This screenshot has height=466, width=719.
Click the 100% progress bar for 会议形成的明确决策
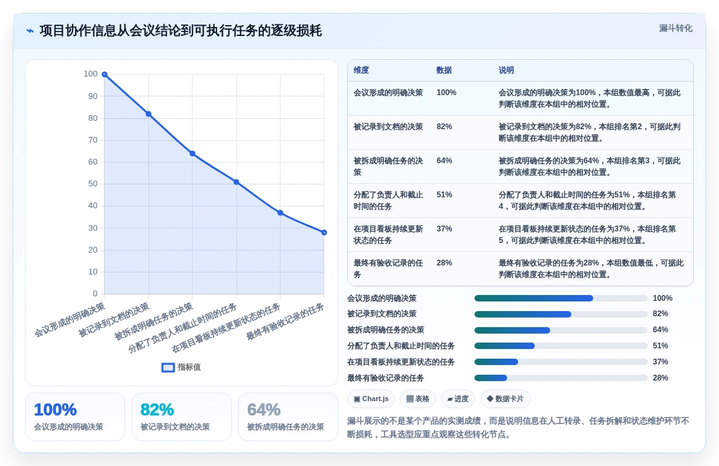point(561,298)
